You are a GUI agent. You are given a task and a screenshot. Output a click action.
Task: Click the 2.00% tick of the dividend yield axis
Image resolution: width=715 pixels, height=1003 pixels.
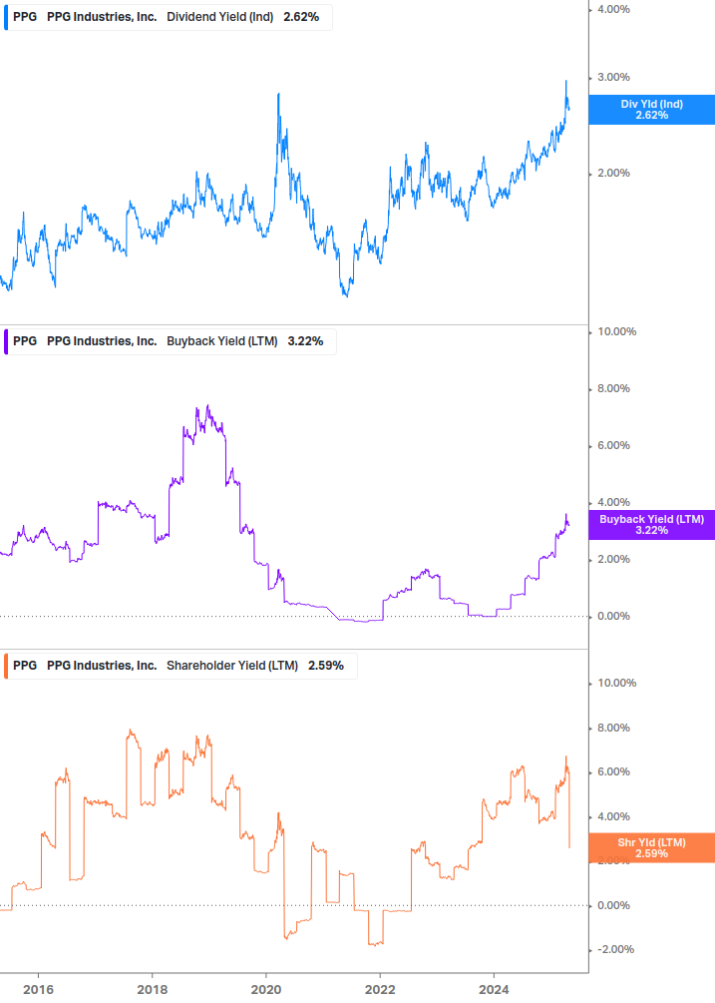[x=613, y=173]
